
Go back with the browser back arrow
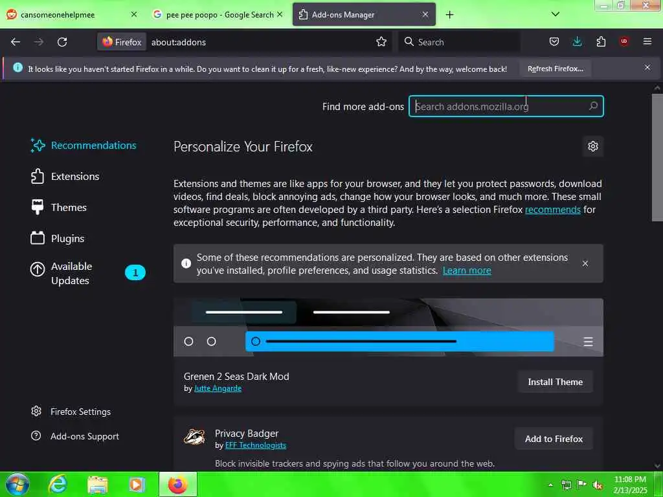[16, 42]
